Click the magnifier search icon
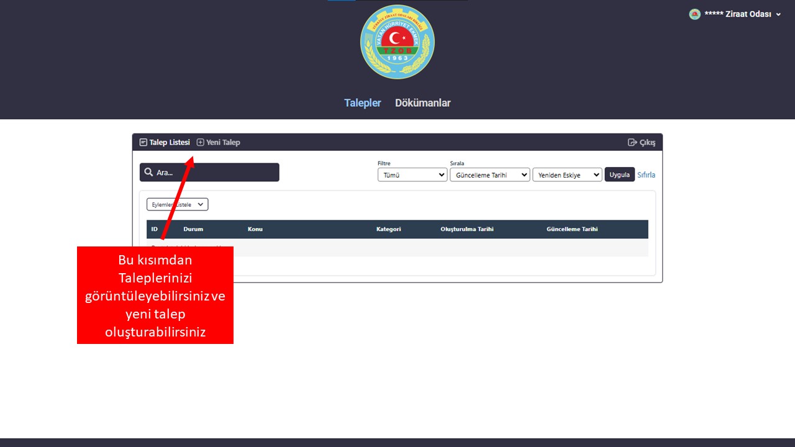 [148, 173]
